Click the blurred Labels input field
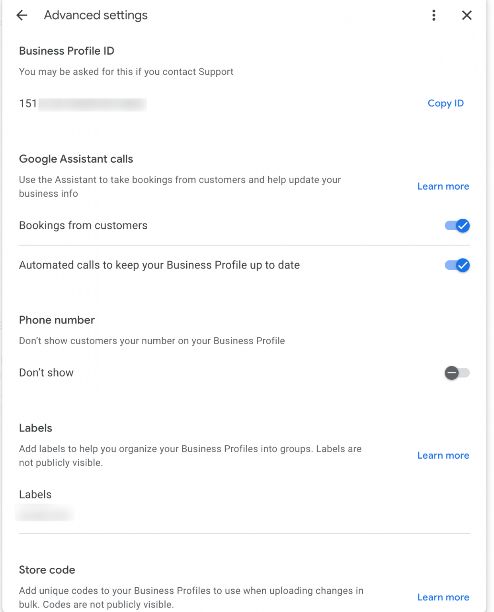This screenshot has height=612, width=494. click(x=45, y=513)
